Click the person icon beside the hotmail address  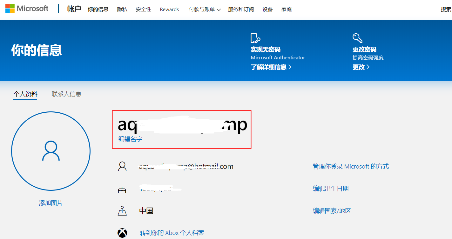122,166
